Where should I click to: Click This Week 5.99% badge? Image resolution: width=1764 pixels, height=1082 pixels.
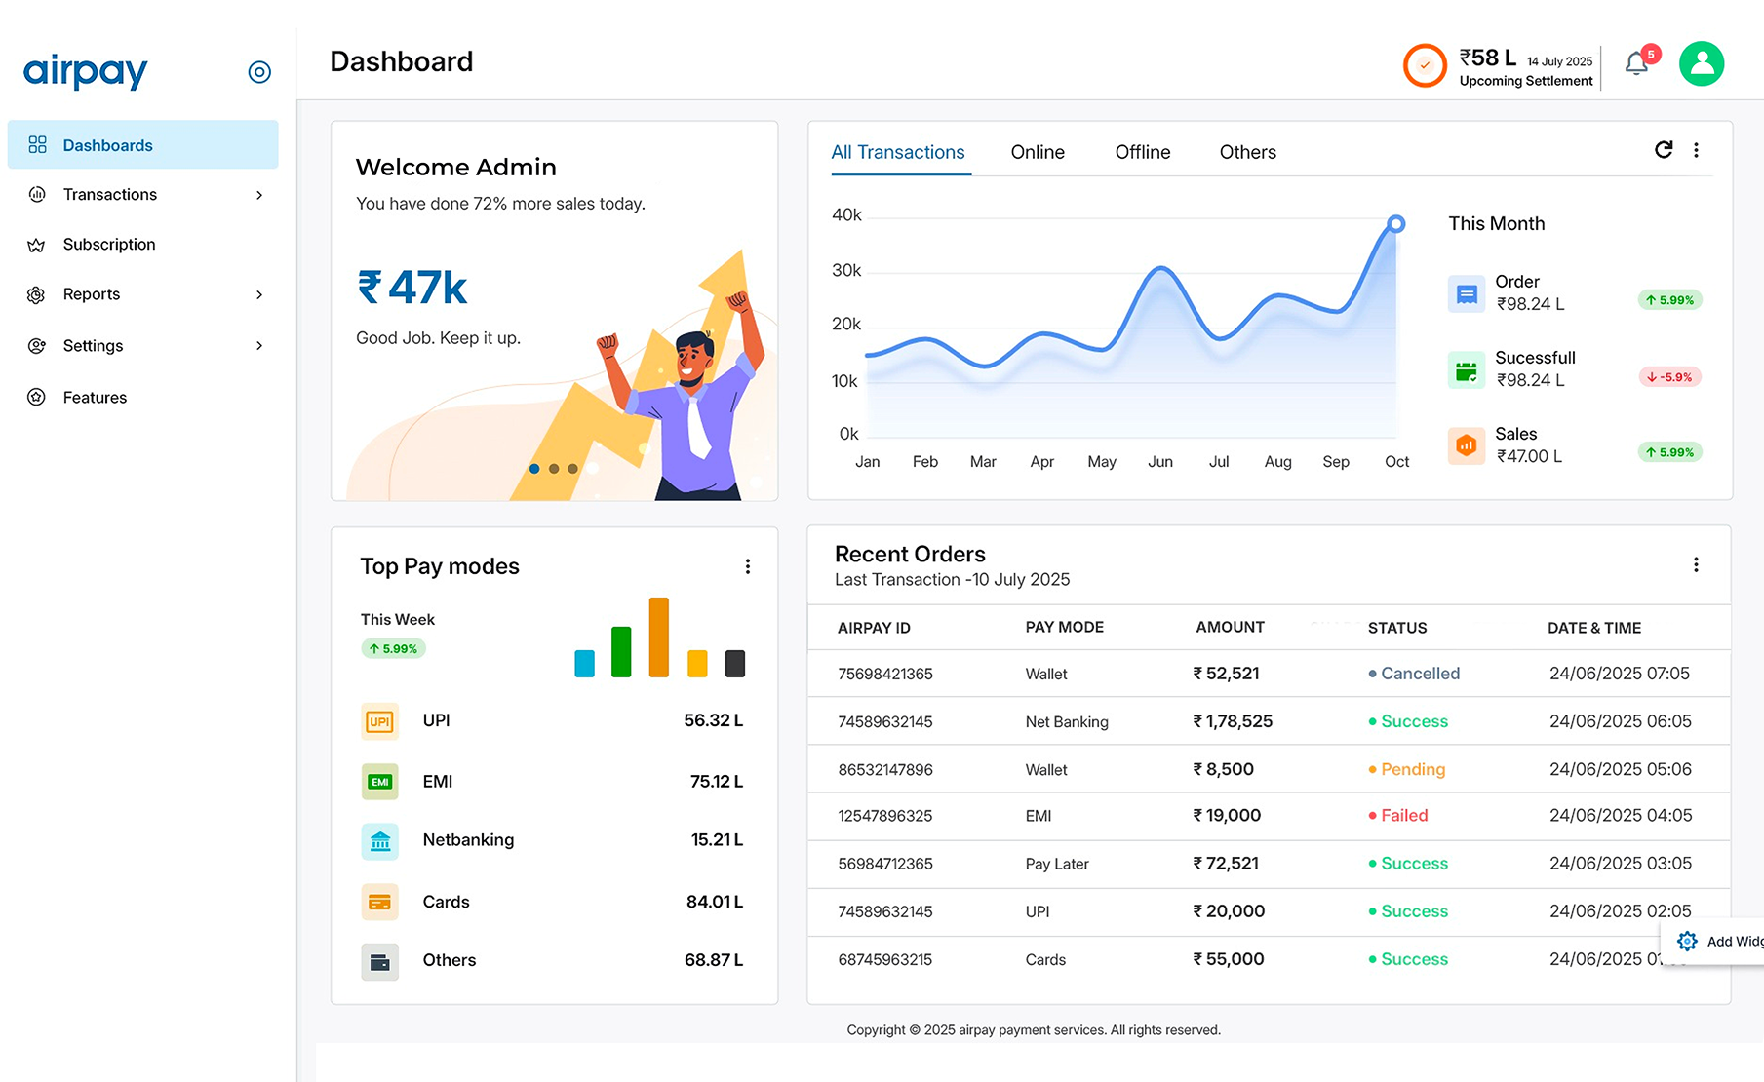394,648
